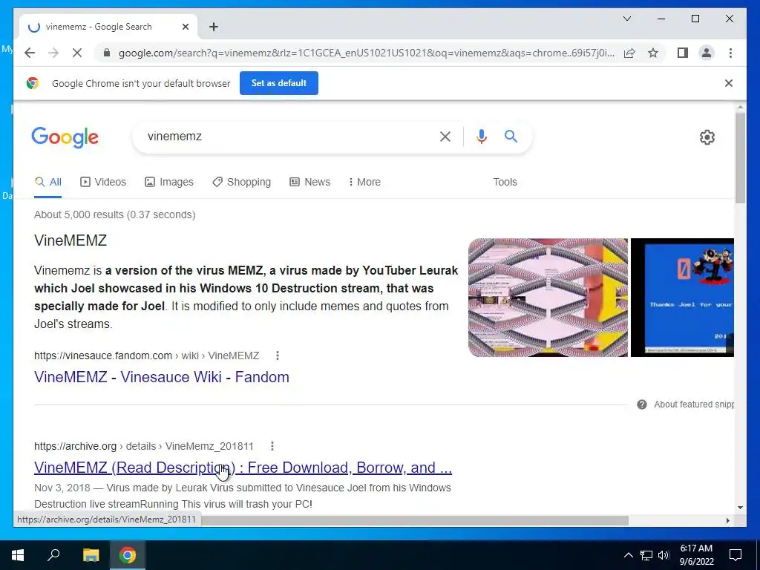
Task: Select the All results tab
Action: coord(48,183)
